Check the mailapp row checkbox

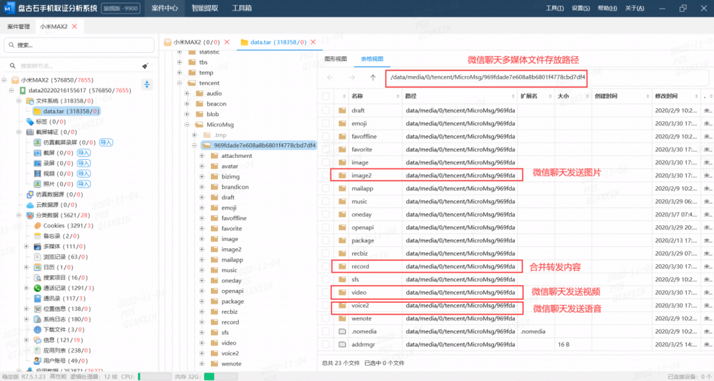click(325, 188)
